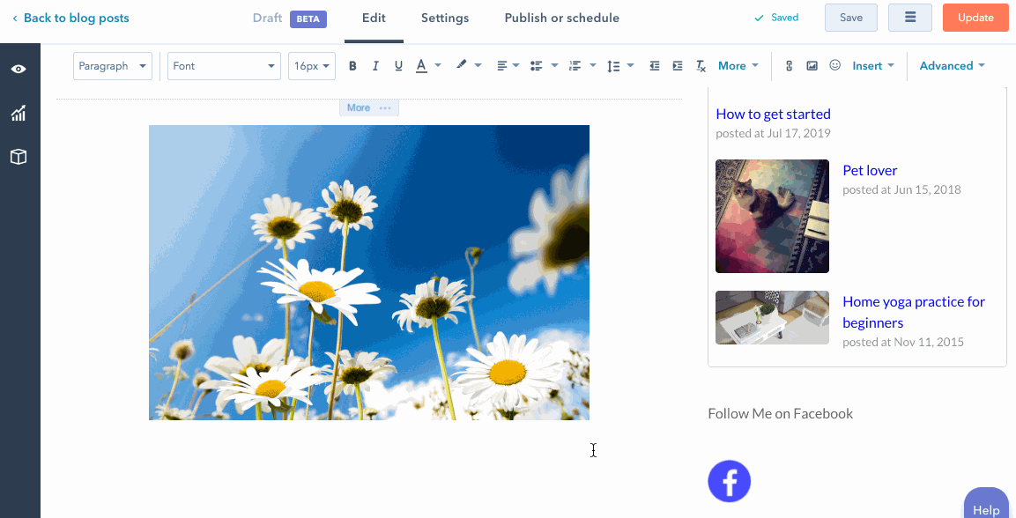Click the 'Follow Me on Facebook' heading
The height and width of the screenshot is (518, 1016).
pos(780,413)
